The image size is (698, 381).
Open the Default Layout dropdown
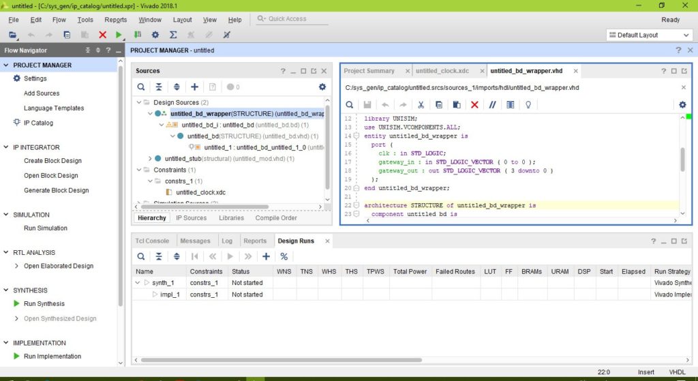point(648,35)
